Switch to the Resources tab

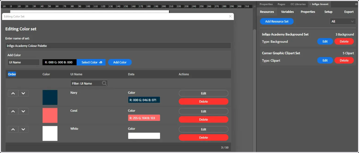(267, 12)
